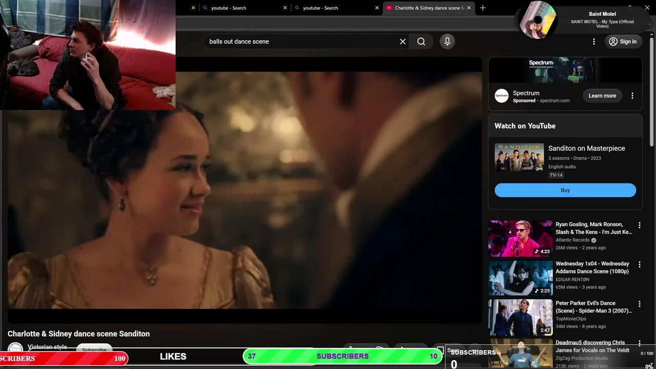Open the Atlantic Records channel name
Viewport: 656px width, 369px height.
pyautogui.click(x=572, y=240)
